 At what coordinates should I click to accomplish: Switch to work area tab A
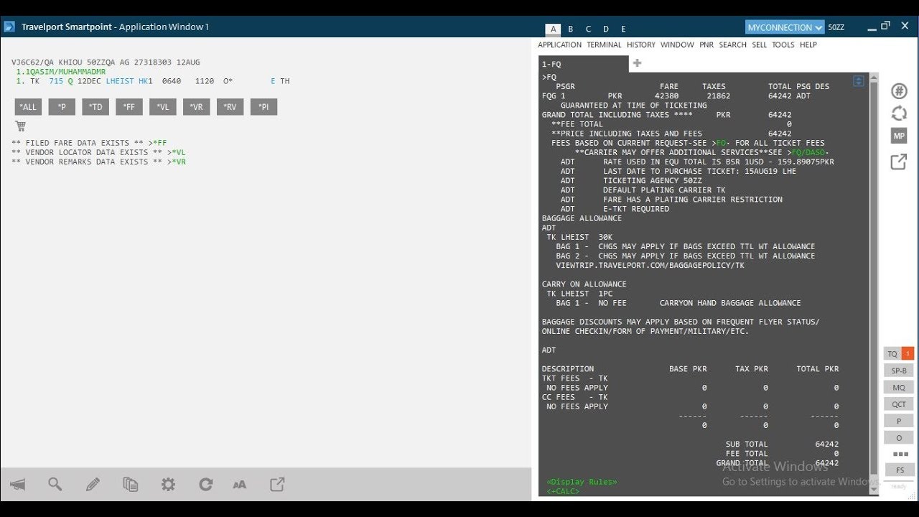(x=553, y=29)
